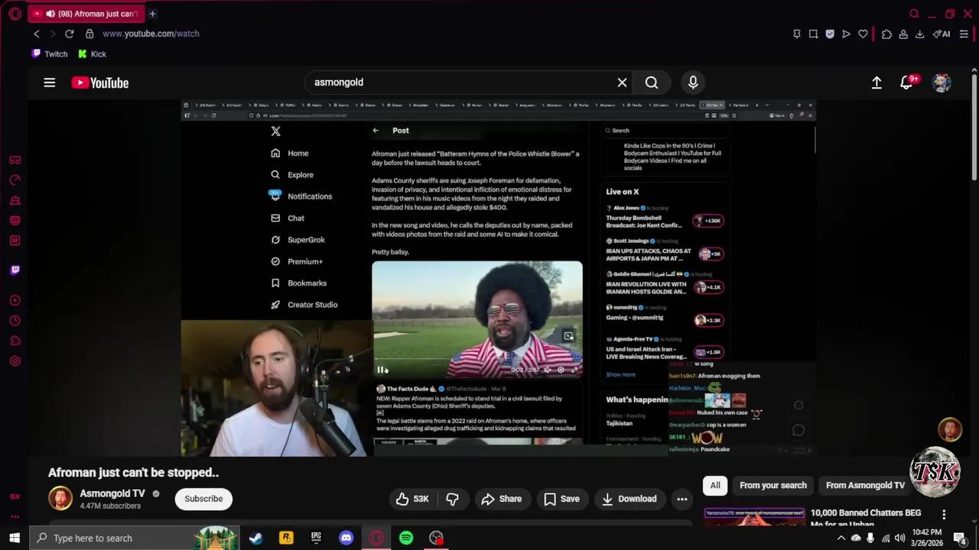Click the video player area

499,278
